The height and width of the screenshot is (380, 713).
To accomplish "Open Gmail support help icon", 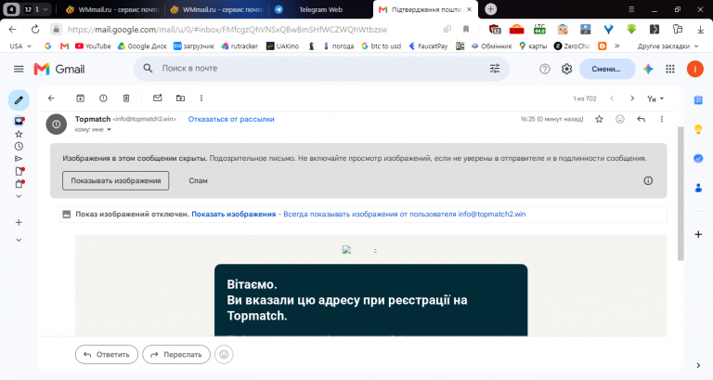I will coord(545,69).
